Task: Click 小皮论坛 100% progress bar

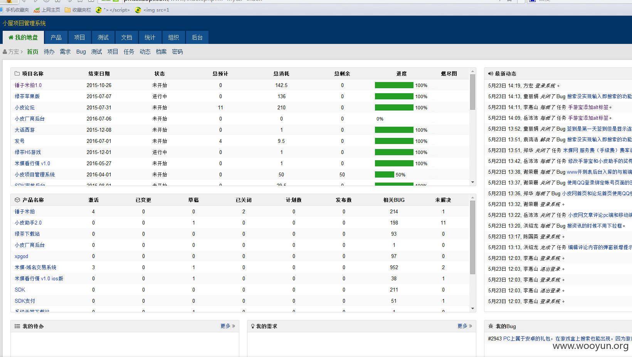Action: [x=394, y=107]
